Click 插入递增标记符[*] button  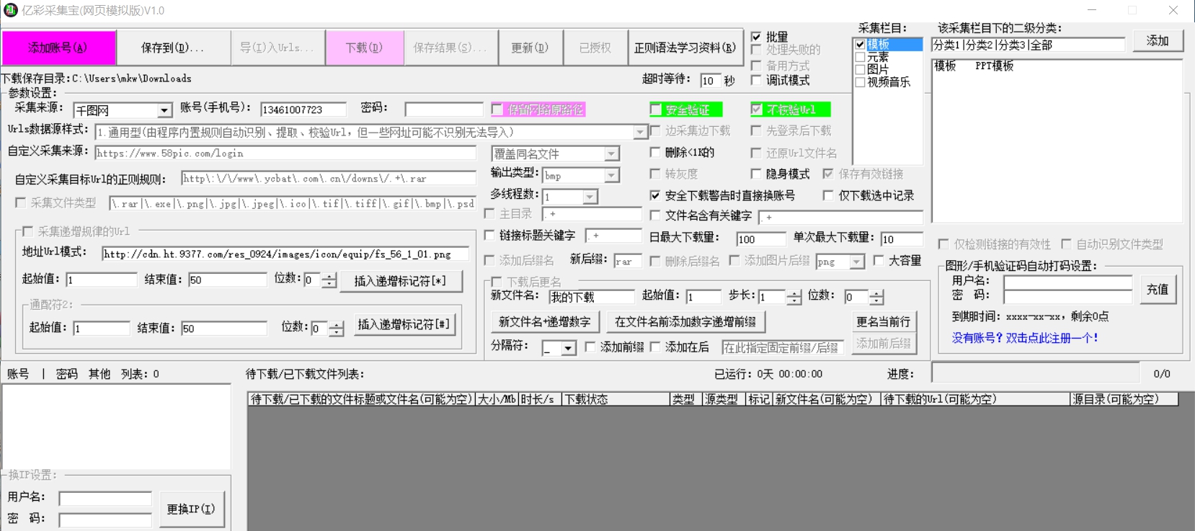[x=401, y=281]
